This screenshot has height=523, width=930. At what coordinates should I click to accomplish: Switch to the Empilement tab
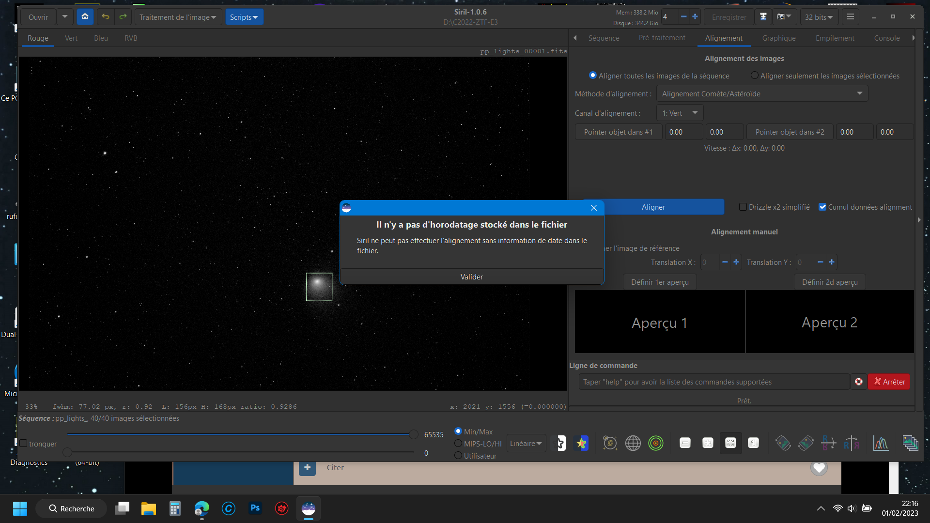pyautogui.click(x=835, y=38)
